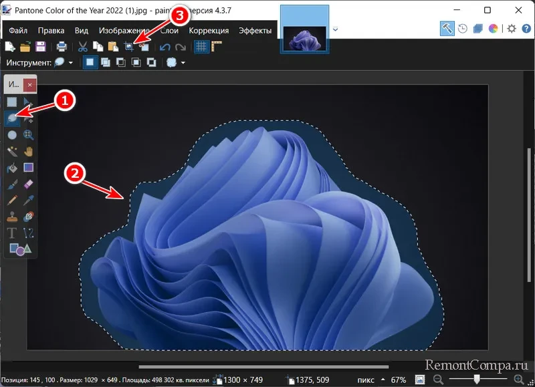Open the Коррекция menu

pos(209,30)
